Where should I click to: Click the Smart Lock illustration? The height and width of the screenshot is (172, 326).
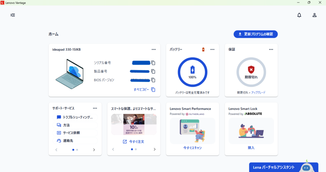251,131
